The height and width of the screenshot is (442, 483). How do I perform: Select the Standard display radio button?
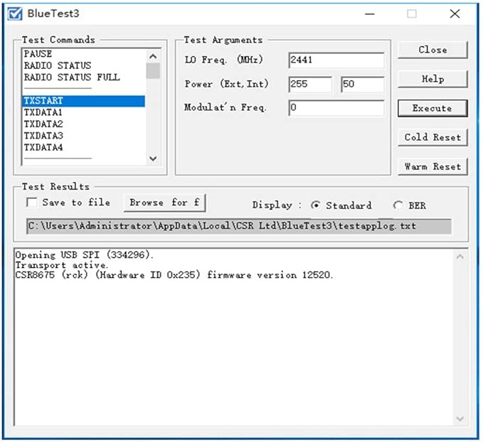click(x=316, y=205)
